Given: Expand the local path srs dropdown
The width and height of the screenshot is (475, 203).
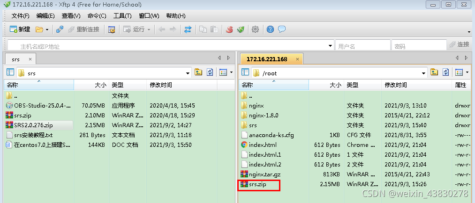Looking at the screenshot, I should tap(188, 73).
